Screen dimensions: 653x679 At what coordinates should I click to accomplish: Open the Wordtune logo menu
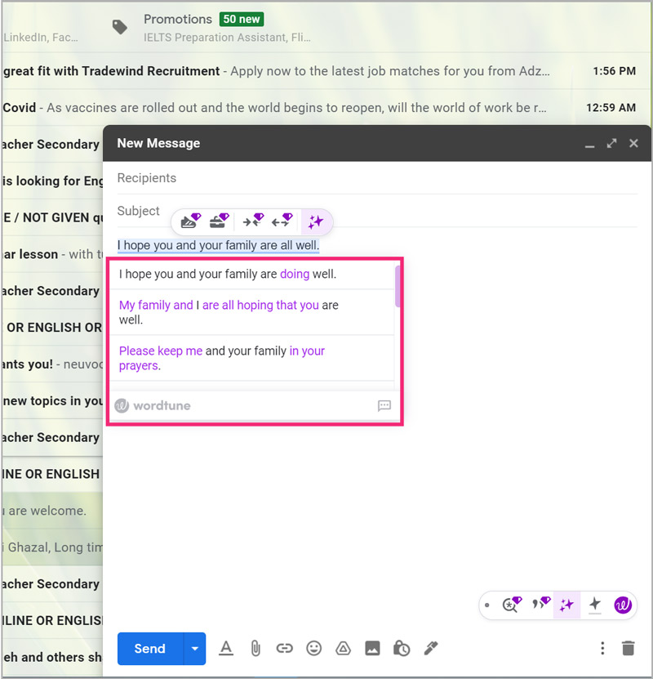(622, 605)
